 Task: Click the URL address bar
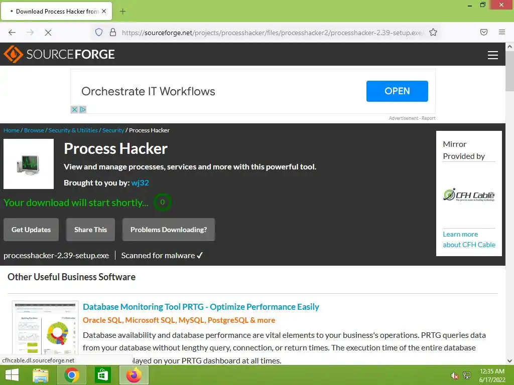pyautogui.click(x=272, y=33)
